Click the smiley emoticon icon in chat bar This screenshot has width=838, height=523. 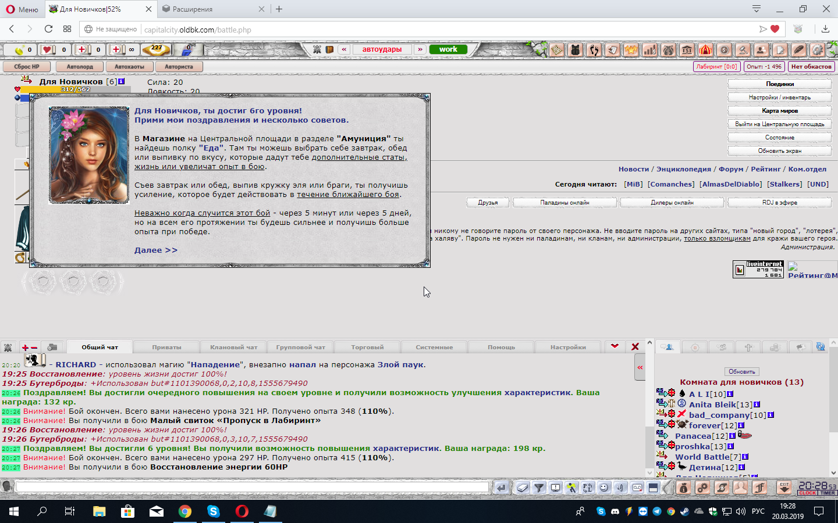coord(604,488)
